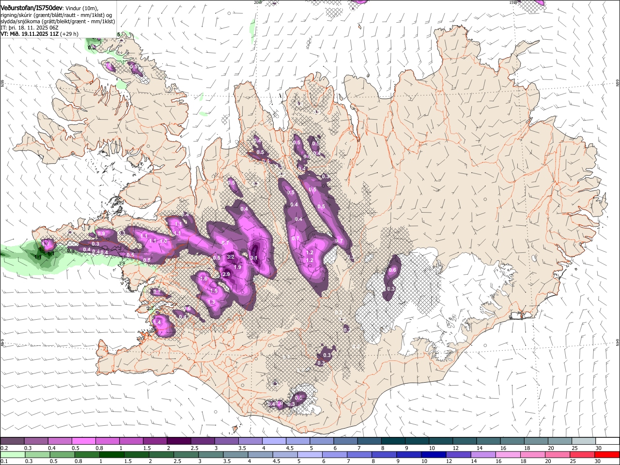620x465 pixels.
Task: Click the top legend swatch between 8 and 9
Action: coord(393,441)
